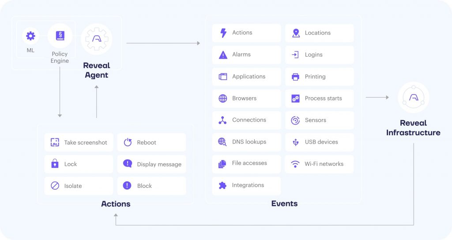
Task: Click the Integrations event card
Action: coord(246,186)
